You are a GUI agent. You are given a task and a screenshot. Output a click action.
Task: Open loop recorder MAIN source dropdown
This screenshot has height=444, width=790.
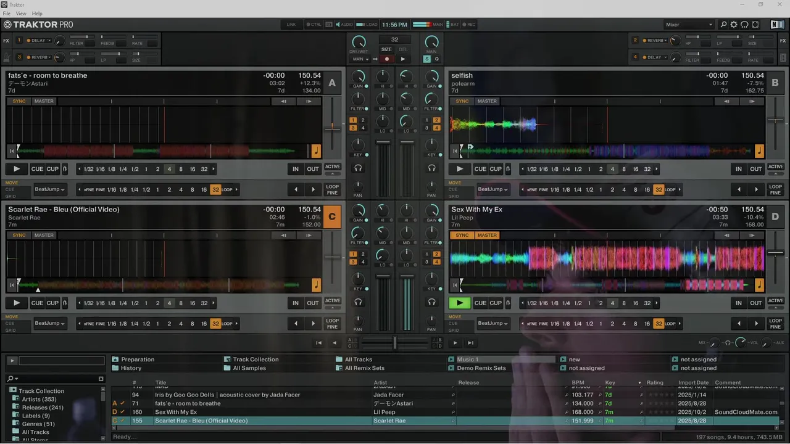(359, 59)
